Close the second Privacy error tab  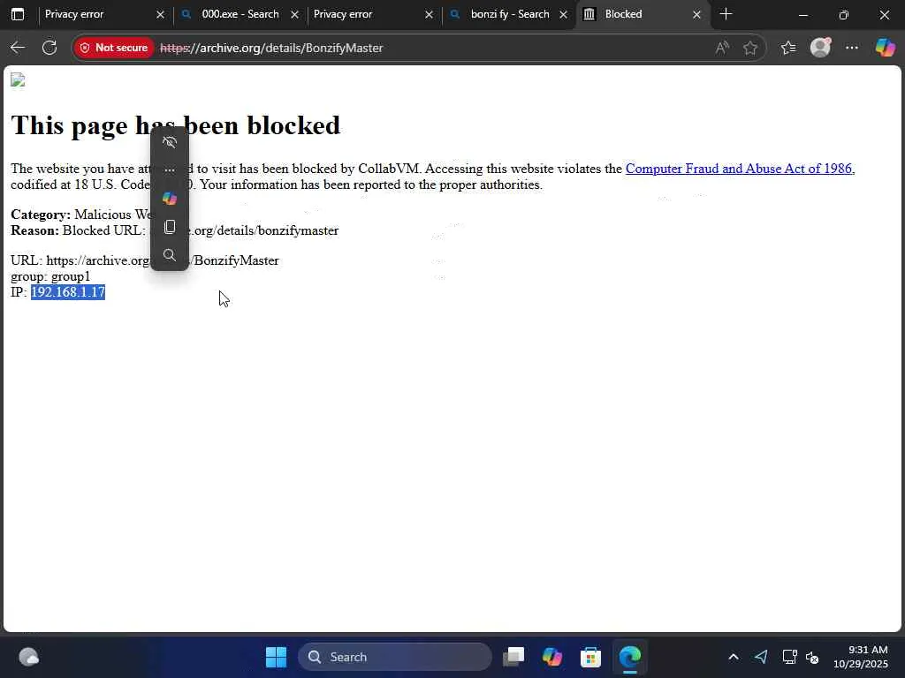[429, 14]
